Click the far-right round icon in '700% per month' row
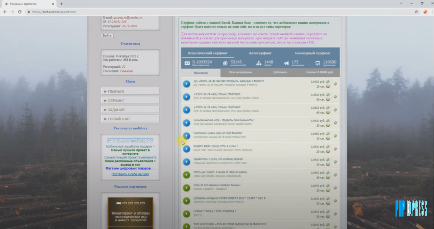The width and height of the screenshot is (434, 229). tap(335, 175)
